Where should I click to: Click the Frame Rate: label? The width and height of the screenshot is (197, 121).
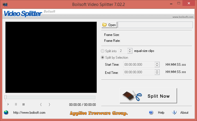(112, 41)
